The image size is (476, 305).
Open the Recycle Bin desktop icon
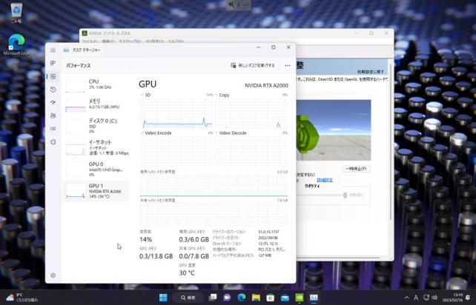coord(16,13)
